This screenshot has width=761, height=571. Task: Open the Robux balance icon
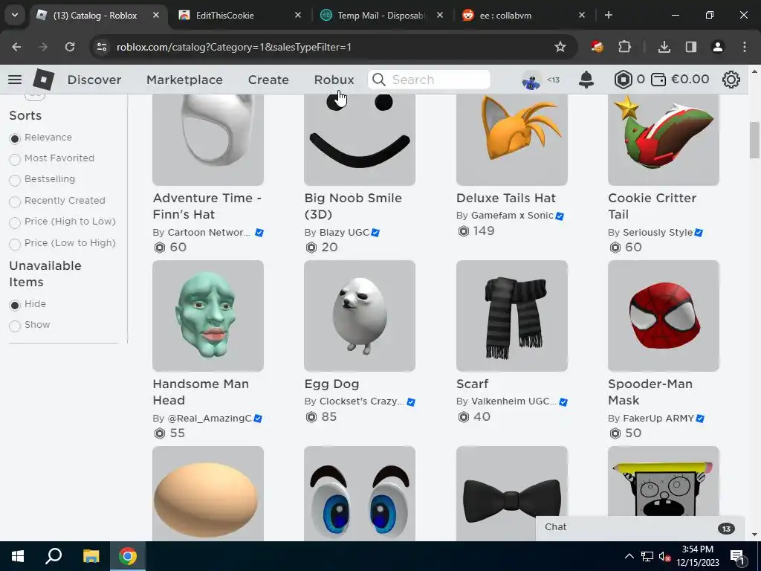(x=624, y=79)
